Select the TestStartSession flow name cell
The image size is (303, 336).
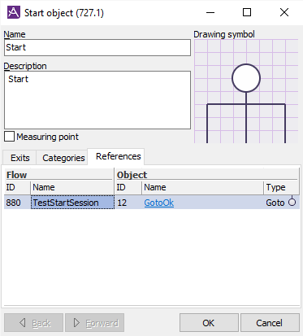point(72,203)
